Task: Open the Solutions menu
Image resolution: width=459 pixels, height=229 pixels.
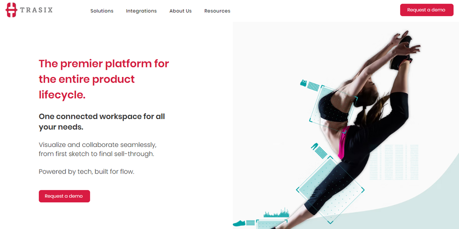Action: pyautogui.click(x=102, y=11)
